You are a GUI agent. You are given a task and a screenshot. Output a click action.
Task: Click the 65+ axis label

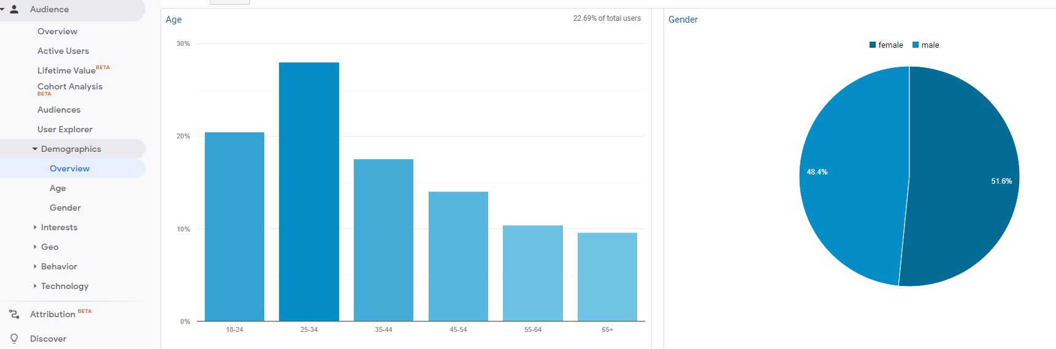(x=607, y=329)
